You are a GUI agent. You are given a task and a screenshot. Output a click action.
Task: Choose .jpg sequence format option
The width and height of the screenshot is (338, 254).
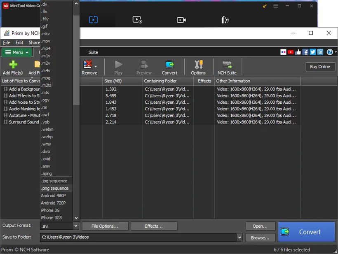click(56, 181)
